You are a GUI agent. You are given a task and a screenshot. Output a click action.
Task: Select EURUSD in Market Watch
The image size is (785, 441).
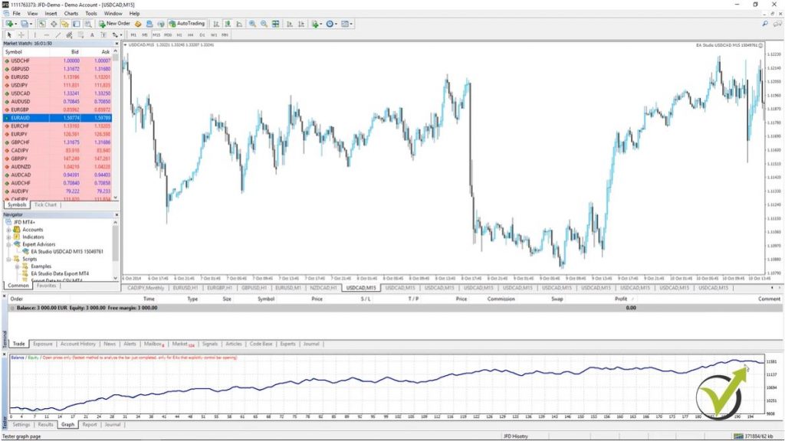(x=31, y=76)
